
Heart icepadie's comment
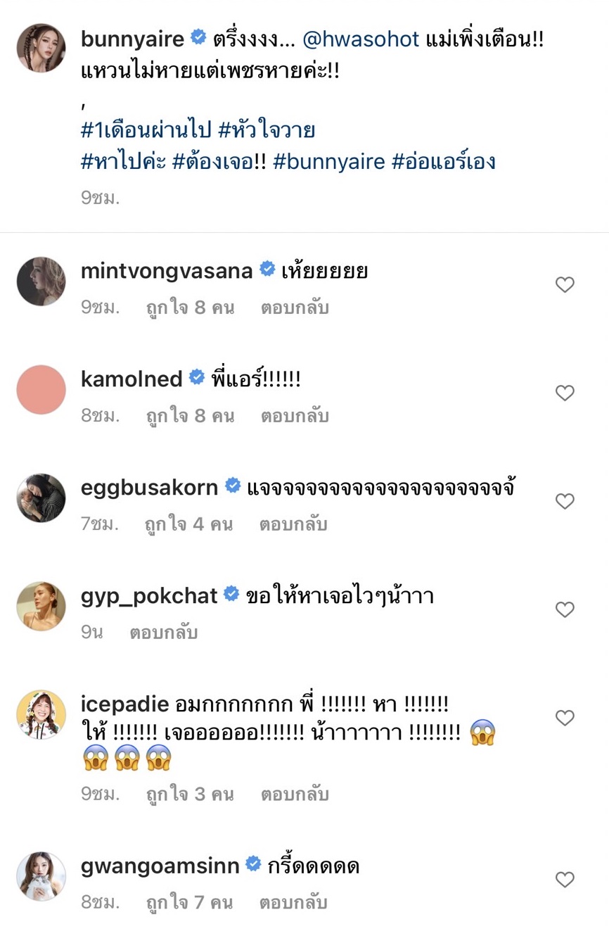tap(565, 718)
